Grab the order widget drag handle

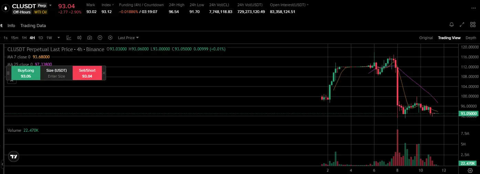tap(9, 73)
